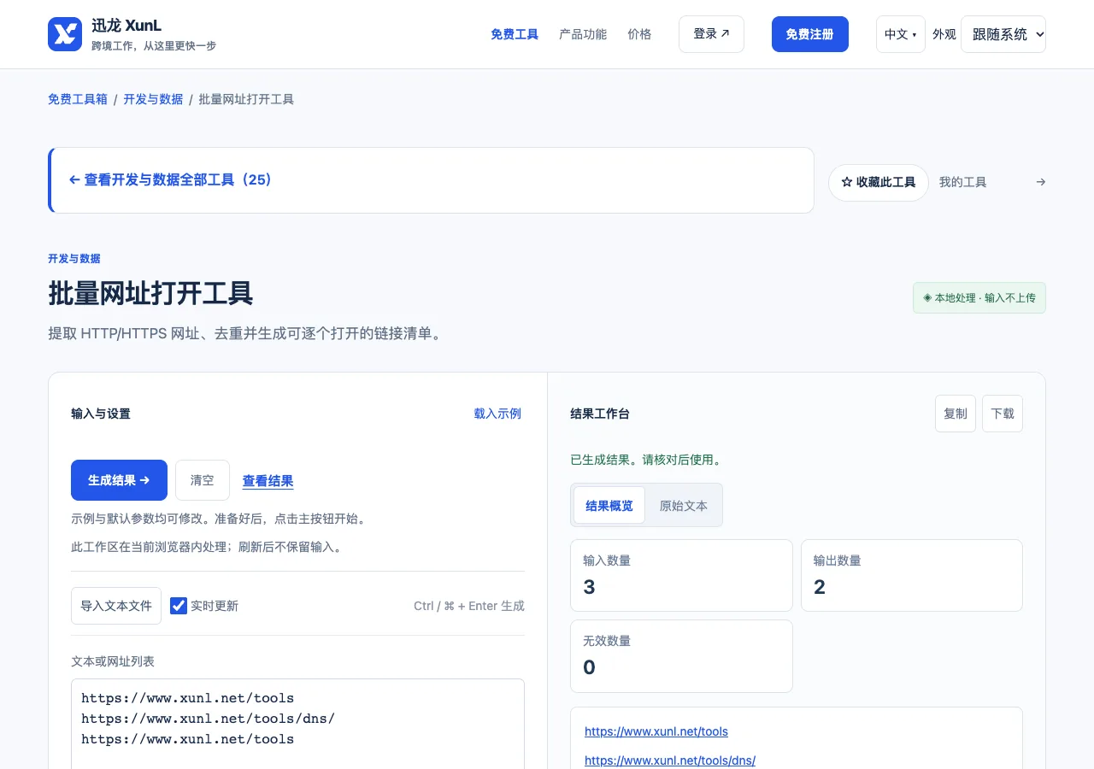Click inside the 文本或网址列表 textarea
This screenshot has height=769, width=1094.
pos(297,724)
